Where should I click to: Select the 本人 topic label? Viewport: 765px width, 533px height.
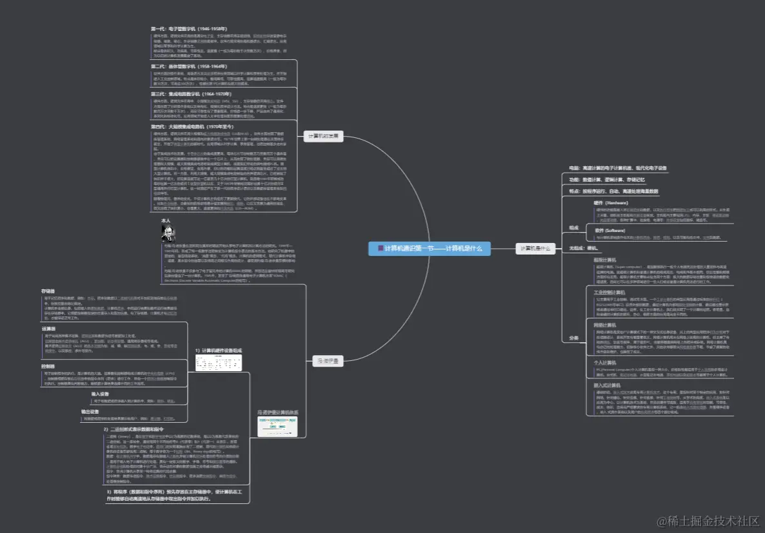point(166,221)
